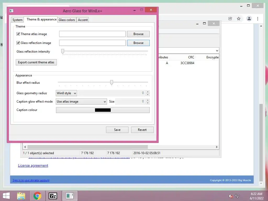This screenshot has height=201, width=268.
Task: Switch to the Glass colors tab
Action: pos(67,20)
